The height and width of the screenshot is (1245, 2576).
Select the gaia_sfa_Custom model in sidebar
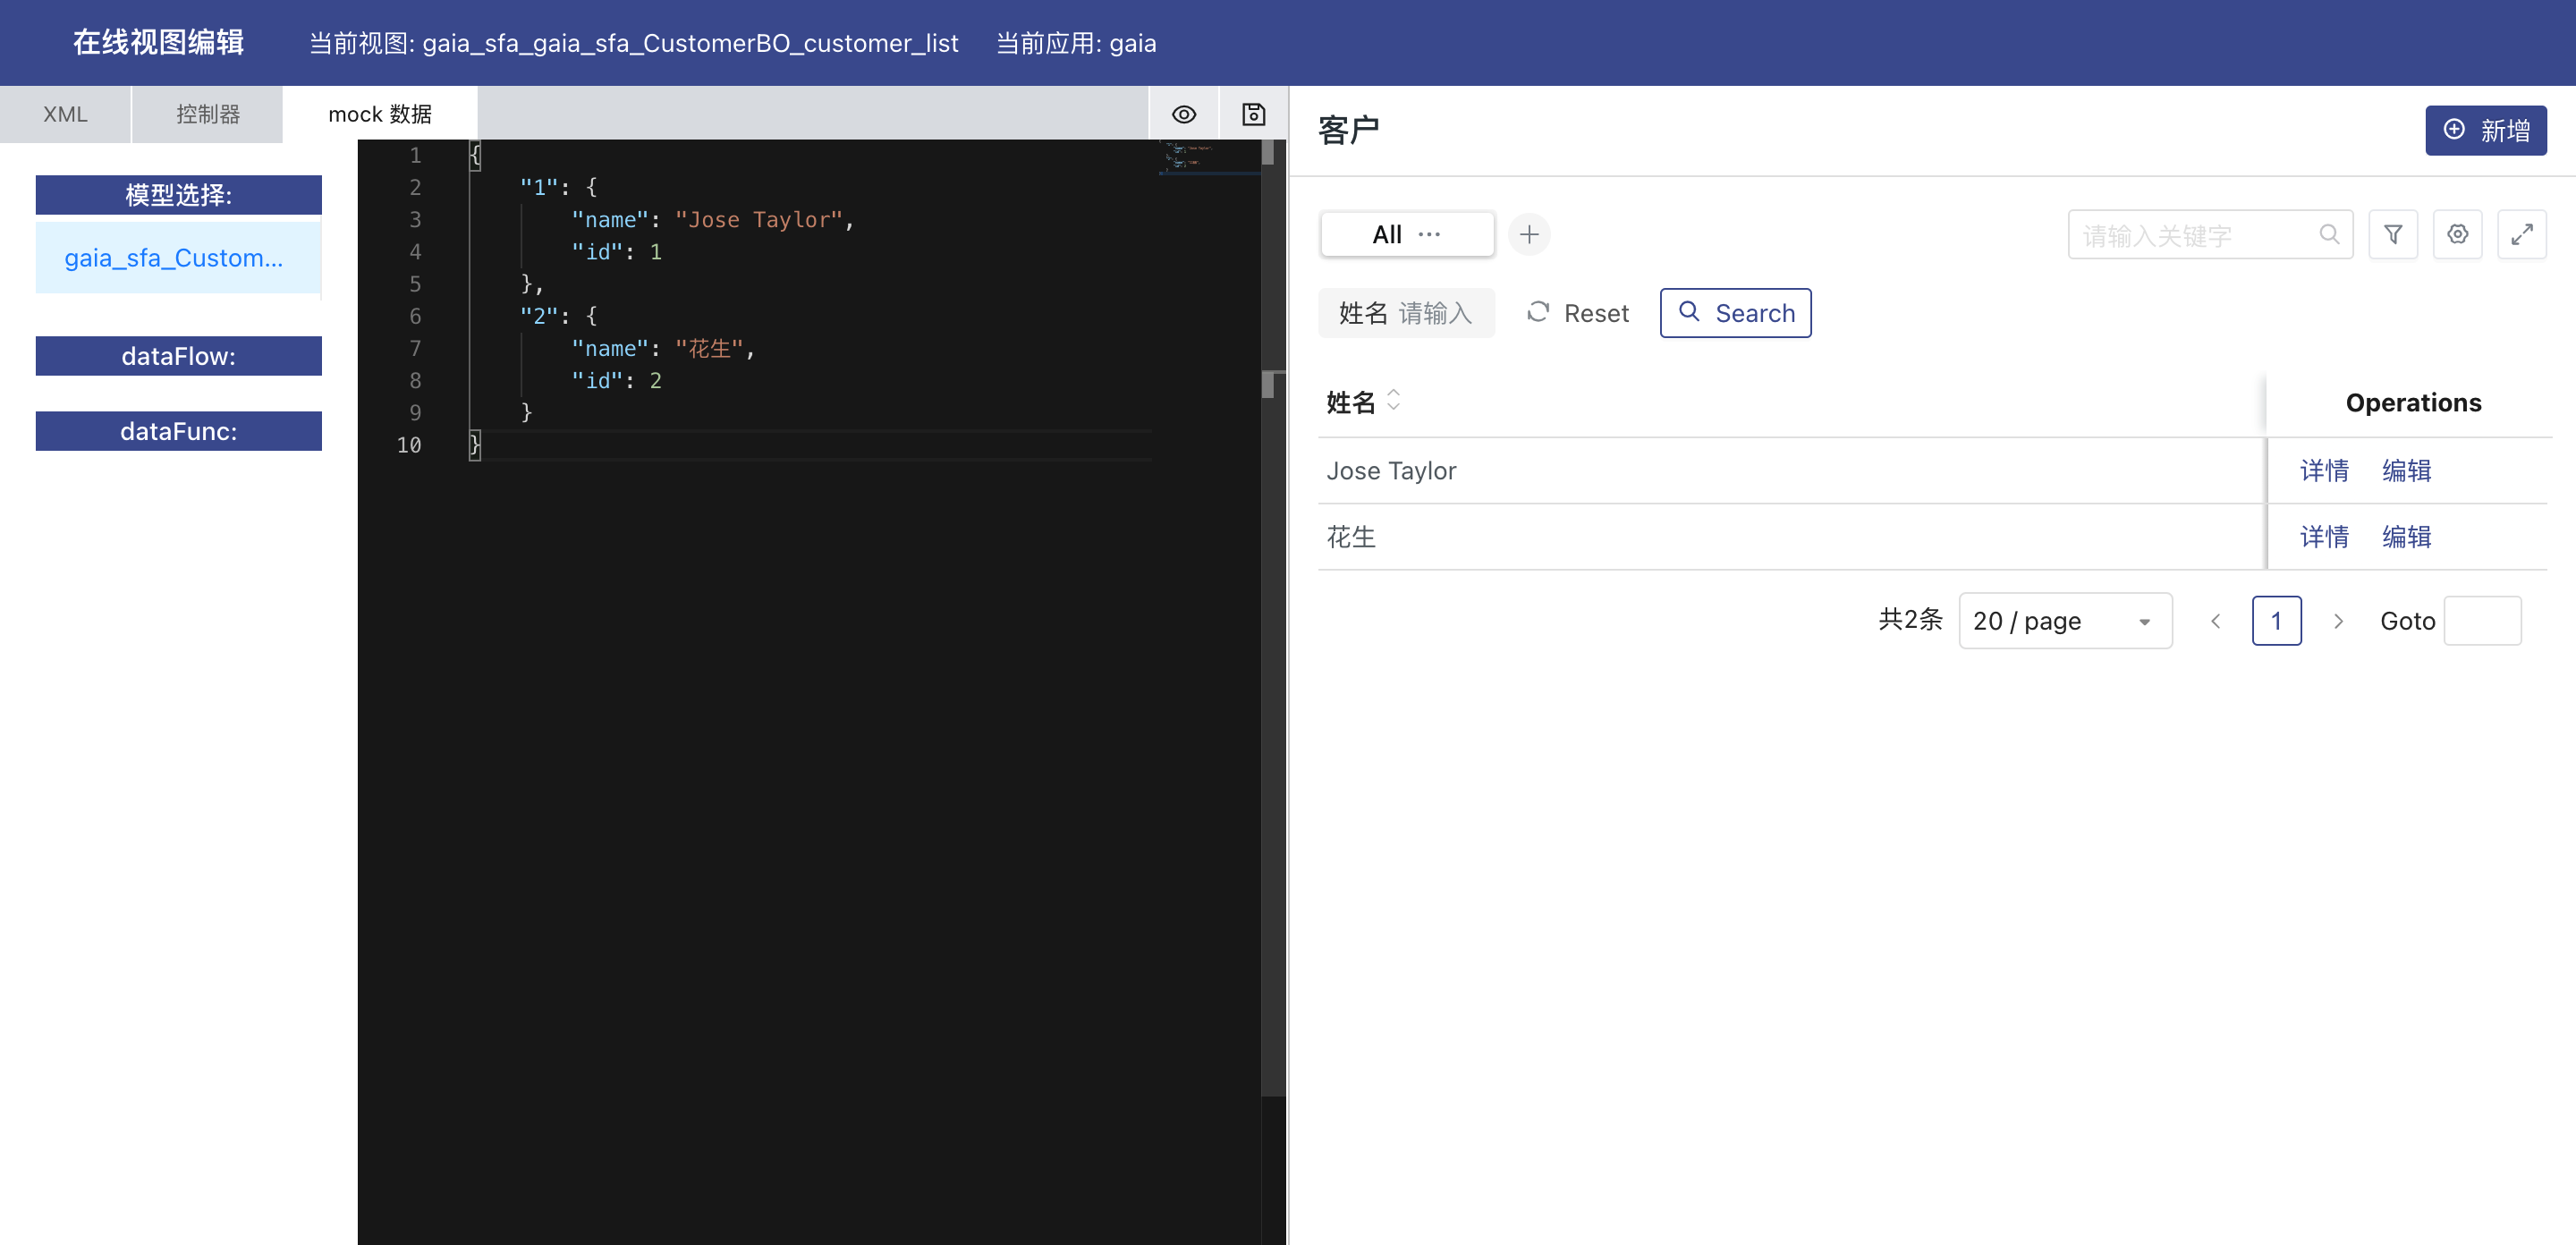pyautogui.click(x=177, y=257)
